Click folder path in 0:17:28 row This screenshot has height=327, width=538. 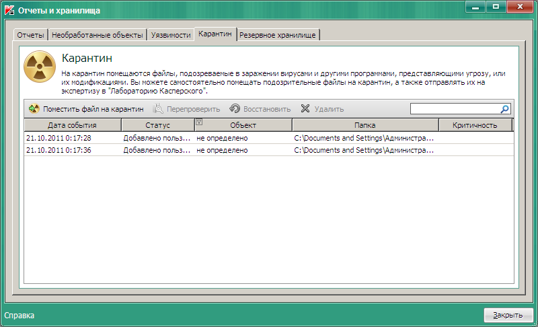coord(364,138)
